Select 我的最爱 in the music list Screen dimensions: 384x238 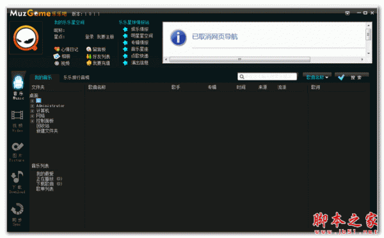[45, 174]
